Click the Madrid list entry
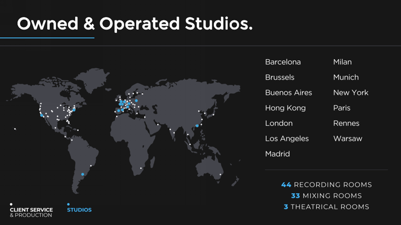 pyautogui.click(x=277, y=154)
